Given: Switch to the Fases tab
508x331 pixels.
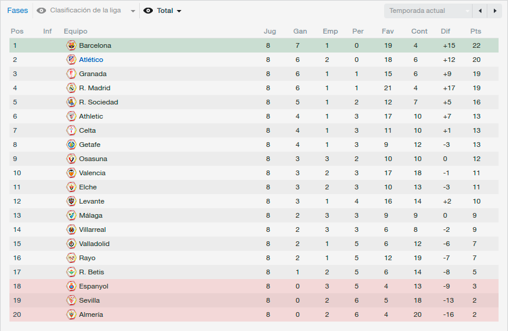Looking at the screenshot, I should (x=18, y=11).
